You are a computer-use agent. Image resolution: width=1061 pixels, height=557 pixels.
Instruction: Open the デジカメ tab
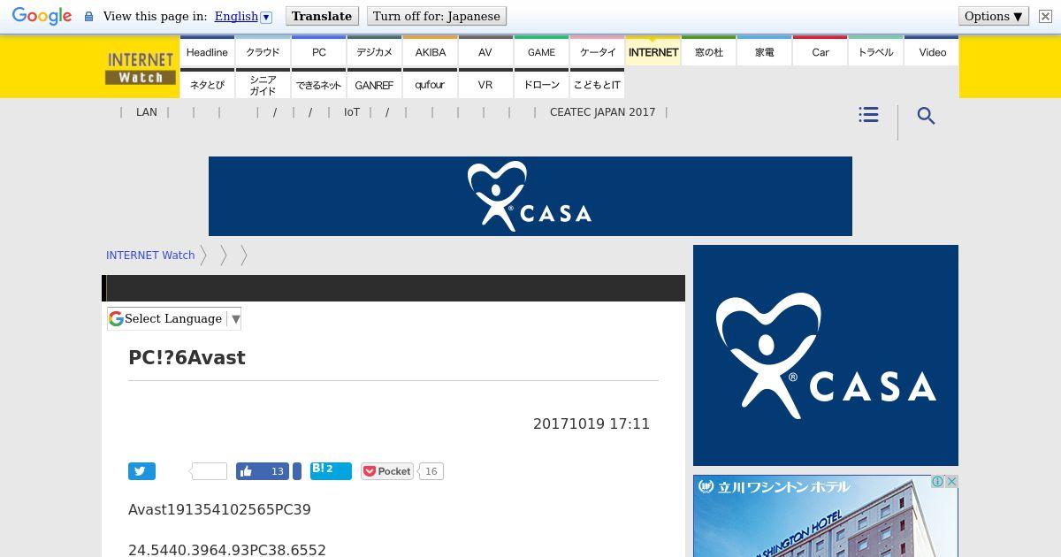(x=374, y=50)
